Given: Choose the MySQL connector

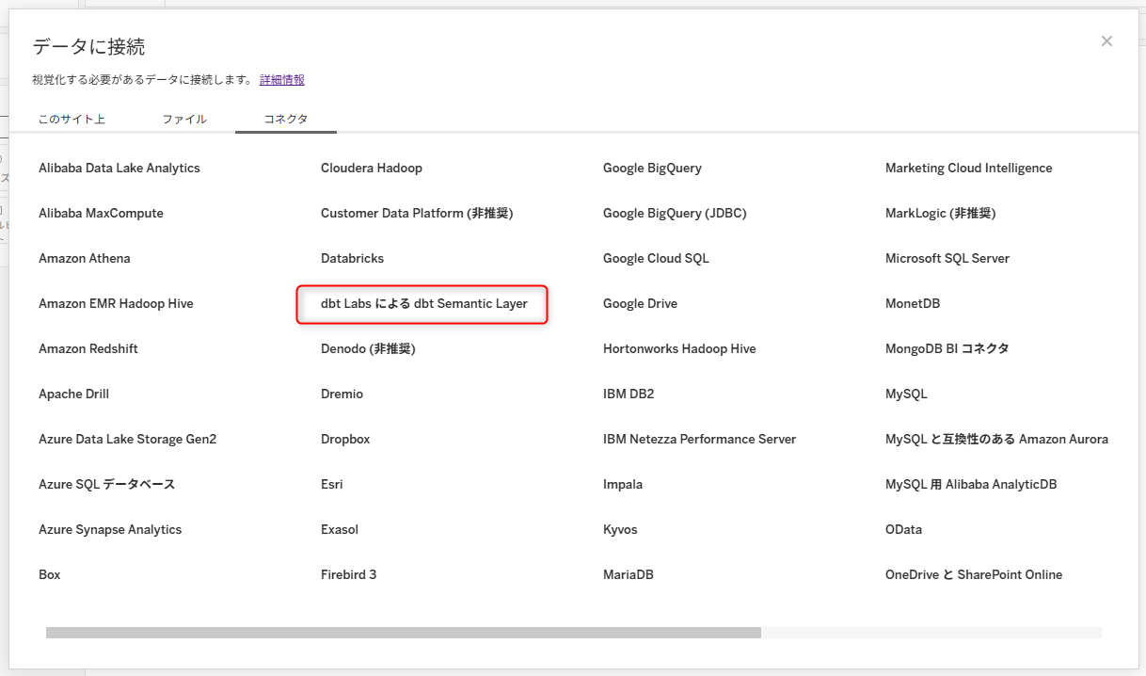Looking at the screenshot, I should pos(906,394).
